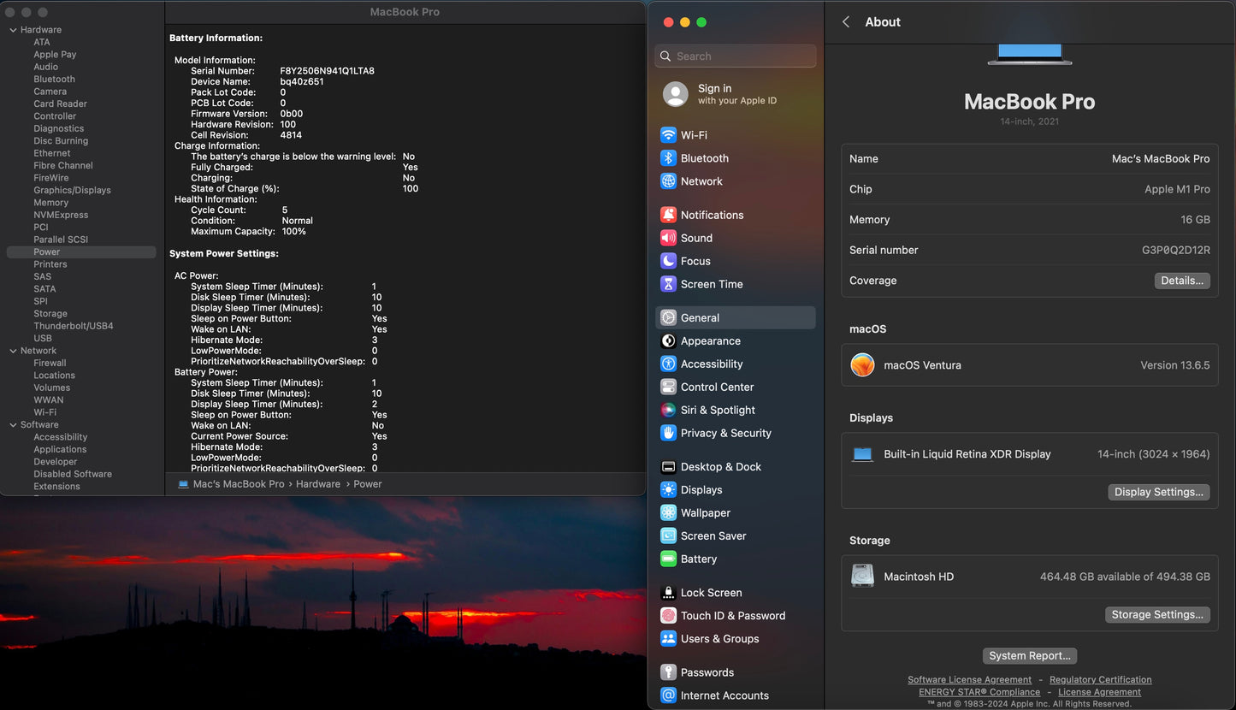Collapse the Hardware tree section
1236x710 pixels.
coord(13,30)
